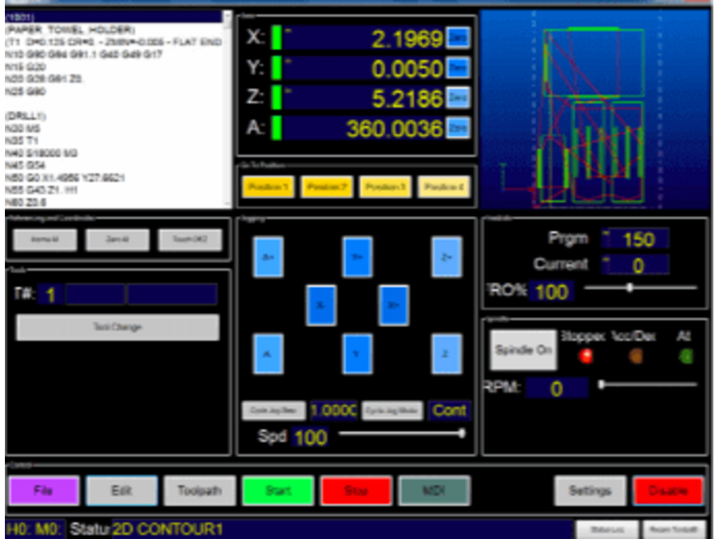
Task: Click the G-code panel vertical scrollbar
Action: pos(227,109)
